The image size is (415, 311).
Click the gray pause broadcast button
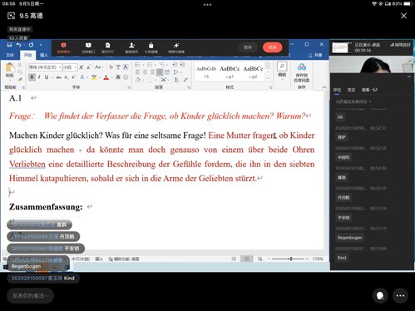click(248, 47)
